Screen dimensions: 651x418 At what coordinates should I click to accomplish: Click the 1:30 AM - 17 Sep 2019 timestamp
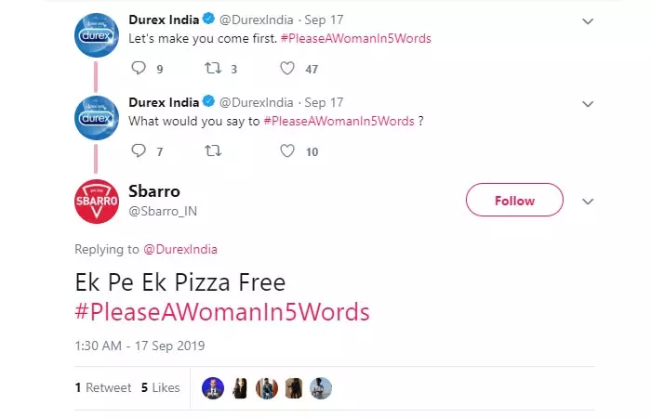coord(139,346)
